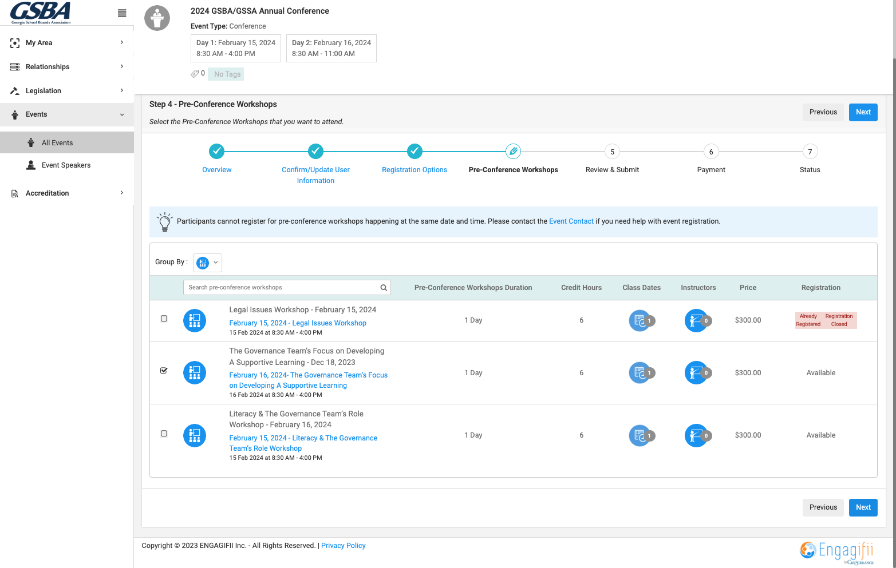The image size is (896, 568).
Task: Check the Legal Issues Workshop checkbox
Action: (164, 319)
